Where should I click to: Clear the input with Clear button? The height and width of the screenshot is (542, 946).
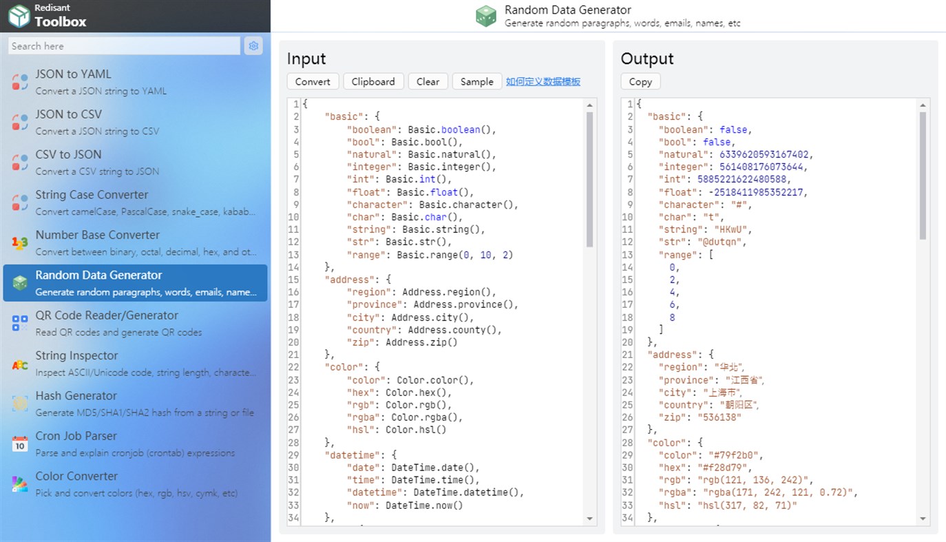(428, 81)
